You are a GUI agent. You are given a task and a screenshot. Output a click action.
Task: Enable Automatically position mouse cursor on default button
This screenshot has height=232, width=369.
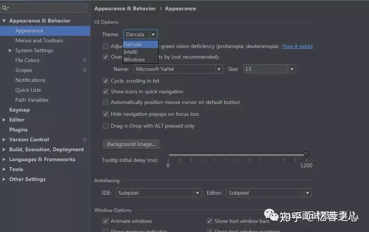point(105,102)
